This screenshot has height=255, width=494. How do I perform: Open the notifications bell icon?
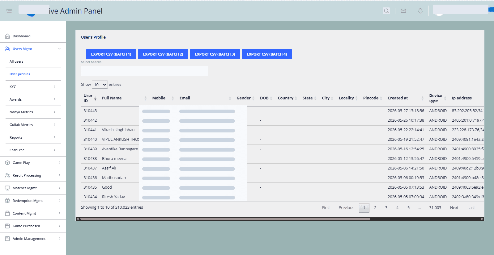(420, 11)
